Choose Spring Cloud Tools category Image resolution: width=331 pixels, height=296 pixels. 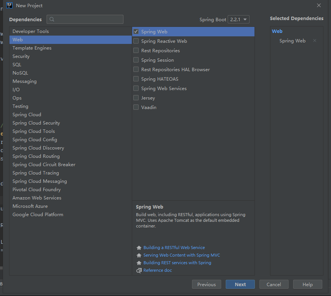pos(70,131)
